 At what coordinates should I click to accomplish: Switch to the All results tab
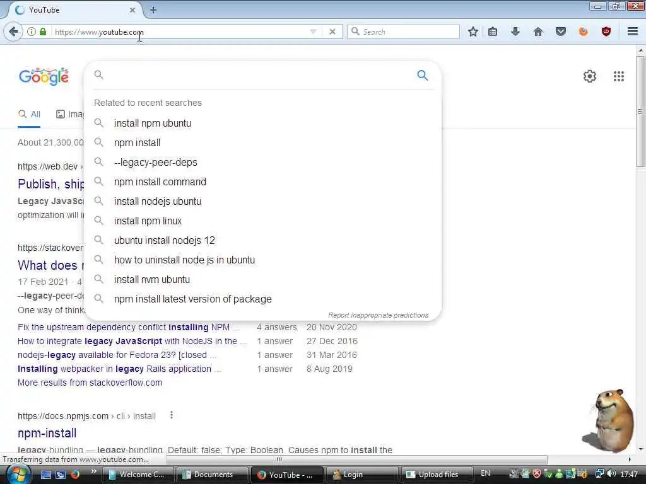point(29,115)
